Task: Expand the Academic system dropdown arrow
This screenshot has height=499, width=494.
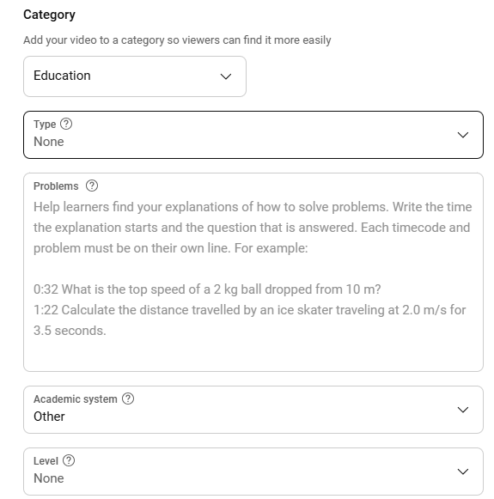Action: coord(462,410)
